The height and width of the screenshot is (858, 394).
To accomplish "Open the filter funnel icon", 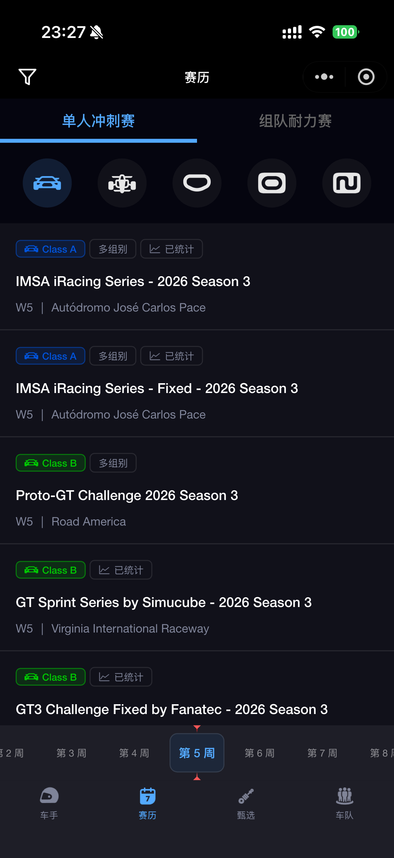I will [27, 77].
